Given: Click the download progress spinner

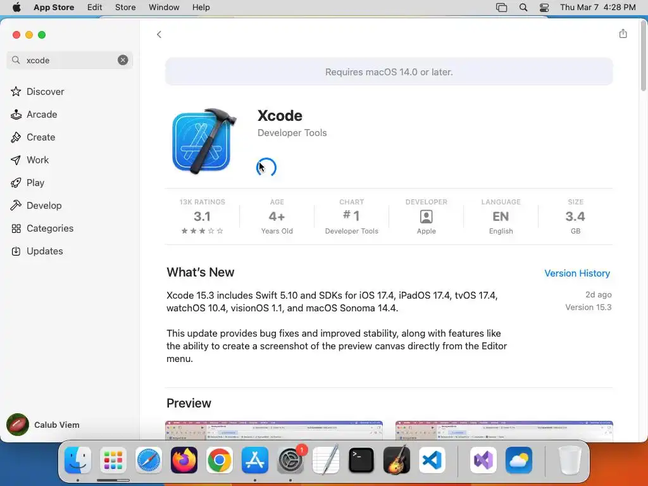Looking at the screenshot, I should click(266, 167).
